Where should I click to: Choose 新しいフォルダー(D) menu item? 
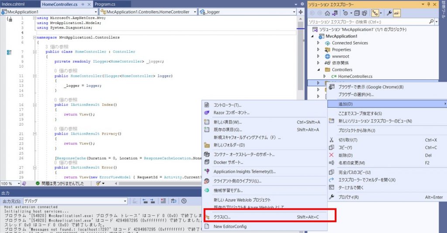264,145
